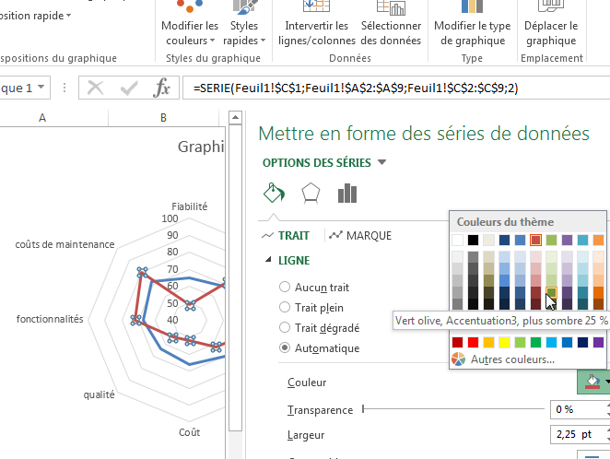610x459 pixels.
Task: Click Intervertir les lignes/colonnes button
Action: (x=316, y=32)
